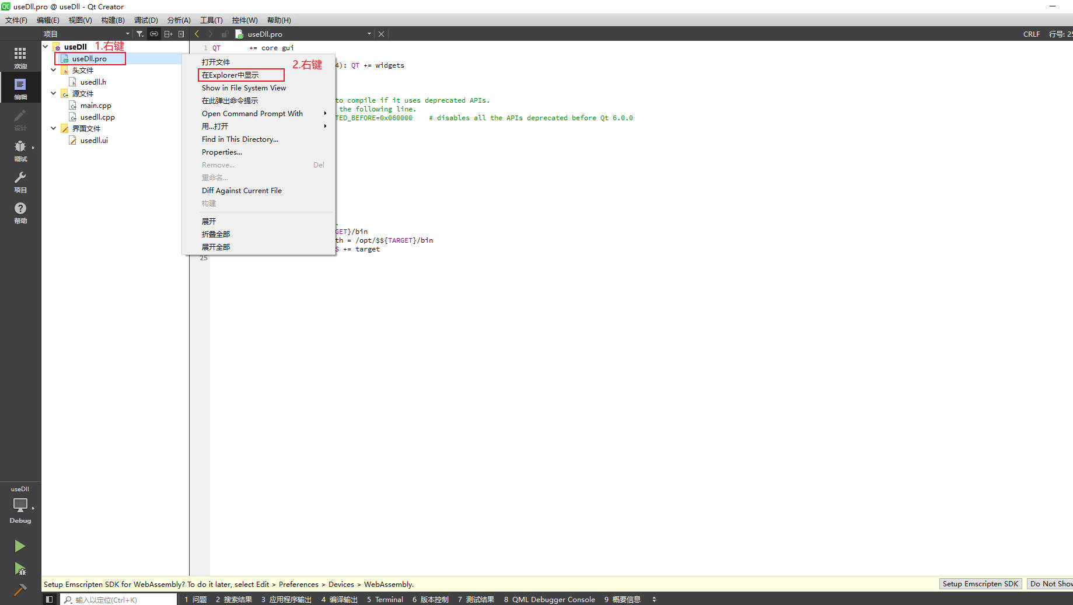Open the useDll Debug kit selector

pos(20,505)
